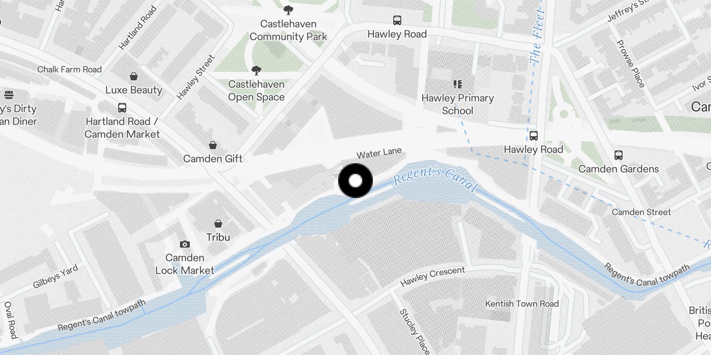Select the Hawley Primary School icon
Viewport: 711px width, 355px height.
tap(458, 84)
